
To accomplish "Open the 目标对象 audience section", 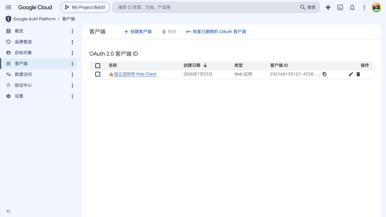I will pos(23,53).
